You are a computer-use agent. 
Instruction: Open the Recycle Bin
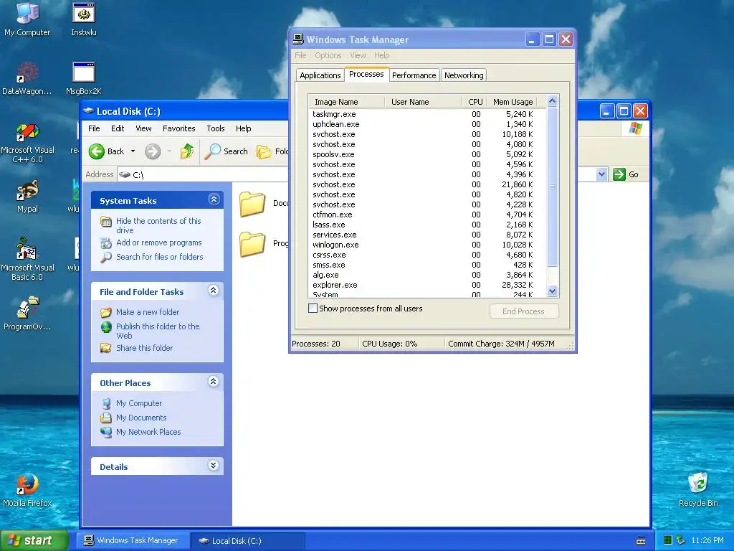click(x=698, y=489)
